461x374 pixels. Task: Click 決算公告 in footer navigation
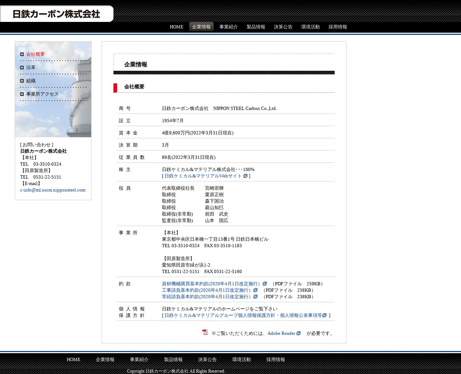208,360
